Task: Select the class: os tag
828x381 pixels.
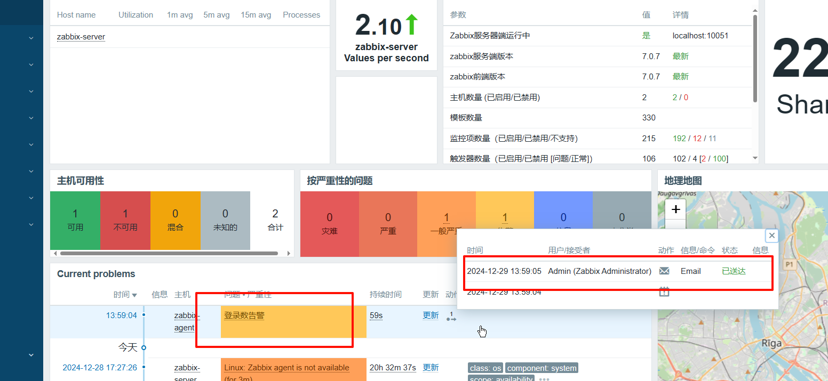Action: pos(485,368)
